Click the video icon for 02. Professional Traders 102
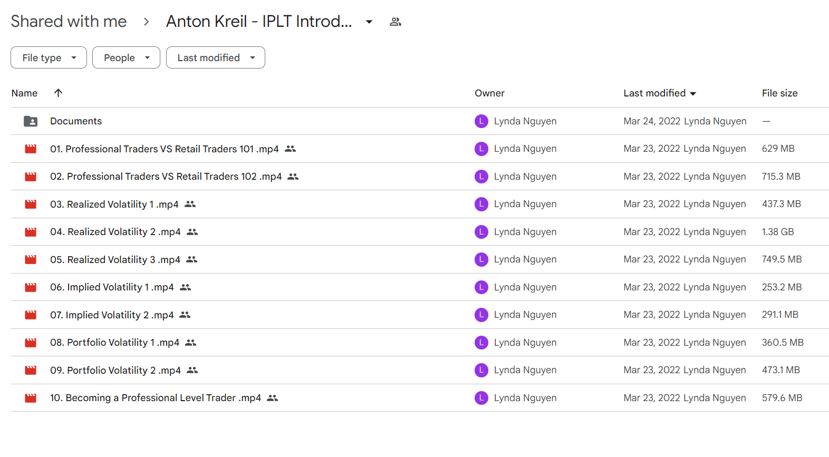 point(31,177)
